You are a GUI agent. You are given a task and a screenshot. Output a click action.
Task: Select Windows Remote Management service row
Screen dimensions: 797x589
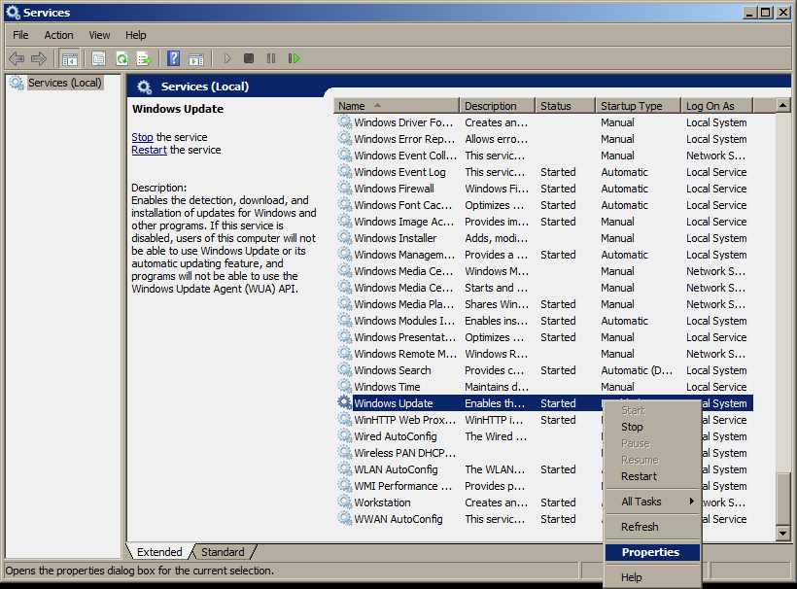pos(544,354)
